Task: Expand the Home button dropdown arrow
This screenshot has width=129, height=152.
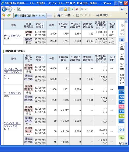Action: 73,15
